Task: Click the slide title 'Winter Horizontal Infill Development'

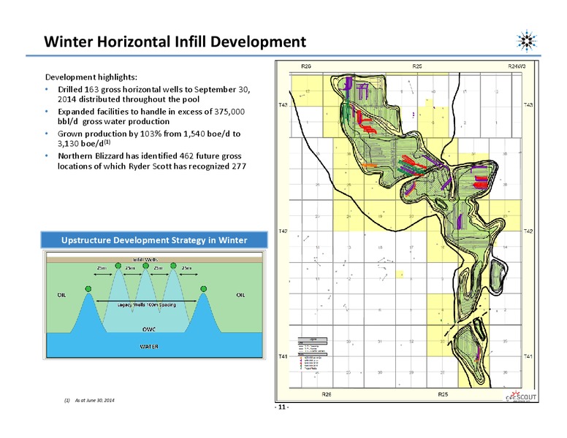Action: (175, 42)
